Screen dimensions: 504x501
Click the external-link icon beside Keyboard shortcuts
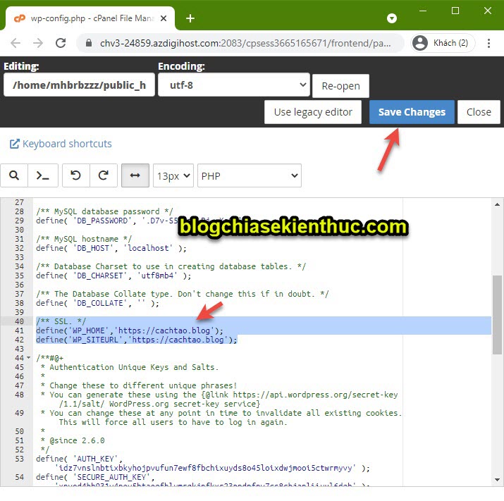click(15, 144)
